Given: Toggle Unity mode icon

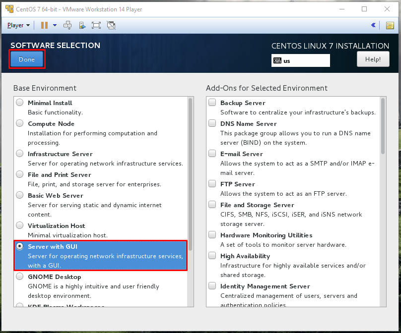Looking at the screenshot, I should click(x=111, y=25).
